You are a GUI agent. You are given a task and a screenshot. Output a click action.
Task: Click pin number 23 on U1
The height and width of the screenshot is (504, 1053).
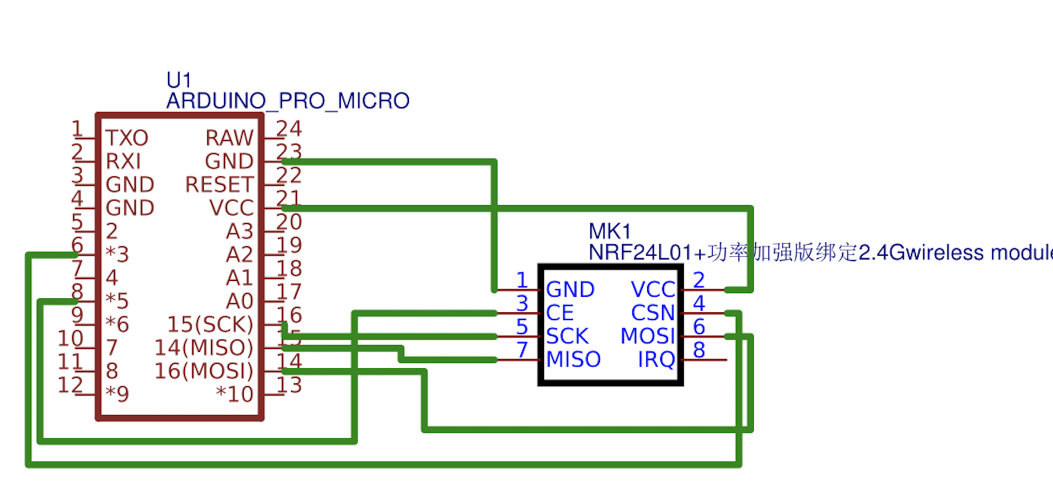click(x=289, y=152)
